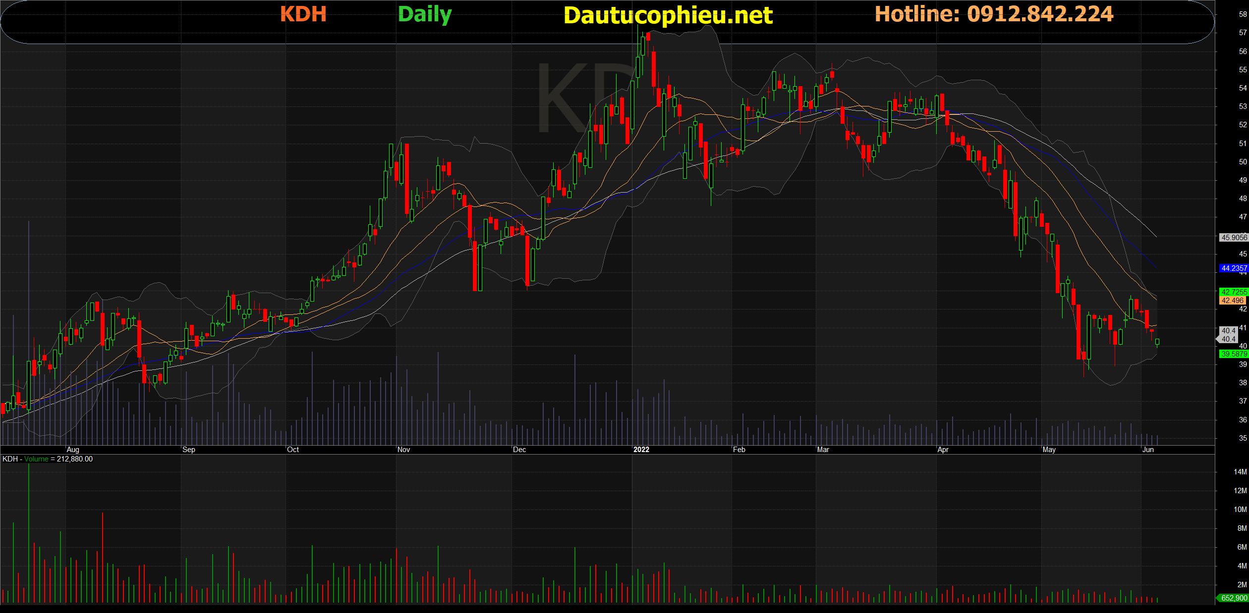Click the Jun month label on axis
The image size is (1249, 613).
pyautogui.click(x=1148, y=450)
